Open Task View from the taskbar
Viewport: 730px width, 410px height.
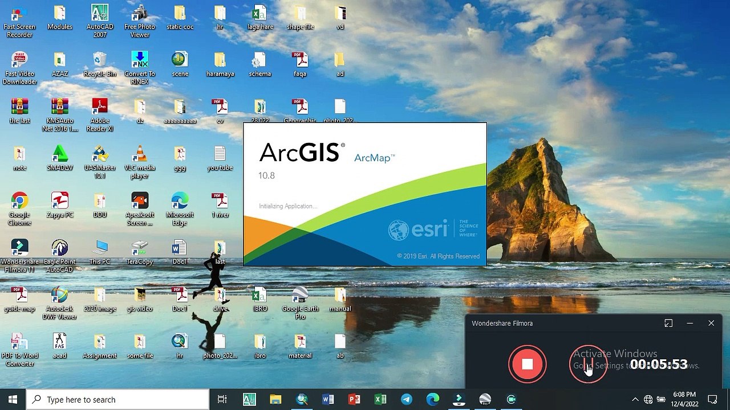(222, 399)
